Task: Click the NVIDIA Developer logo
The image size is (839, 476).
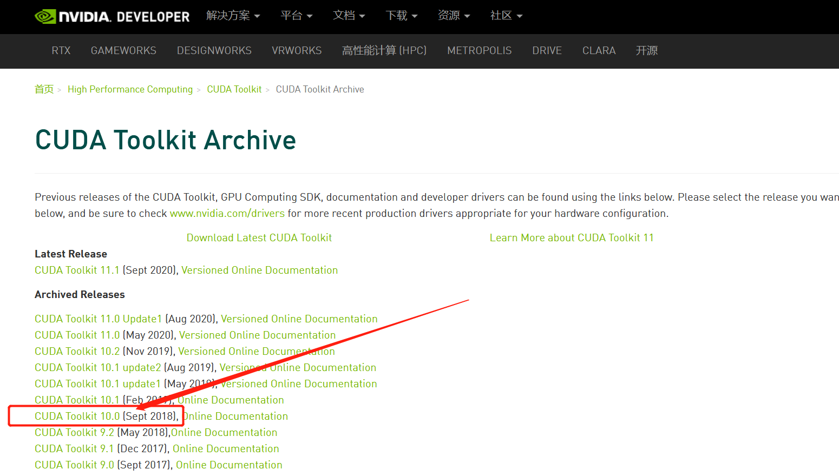Action: click(112, 16)
